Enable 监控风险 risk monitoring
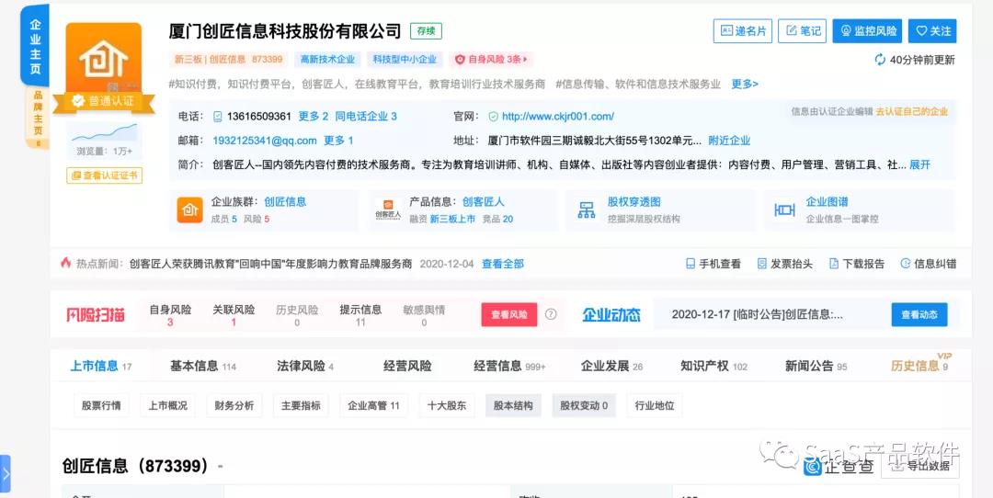993x498 pixels. pos(867,31)
